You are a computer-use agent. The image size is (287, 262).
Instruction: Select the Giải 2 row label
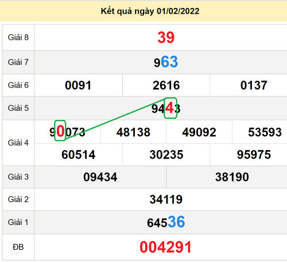coord(18,199)
